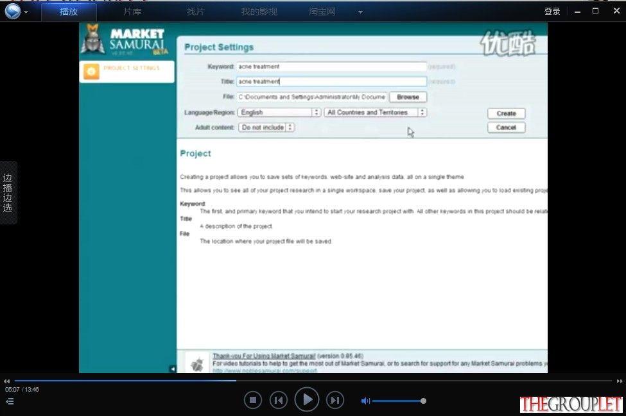This screenshot has width=626, height=416.
Task: Expand the arrow next to player logo
Action: 26,12
